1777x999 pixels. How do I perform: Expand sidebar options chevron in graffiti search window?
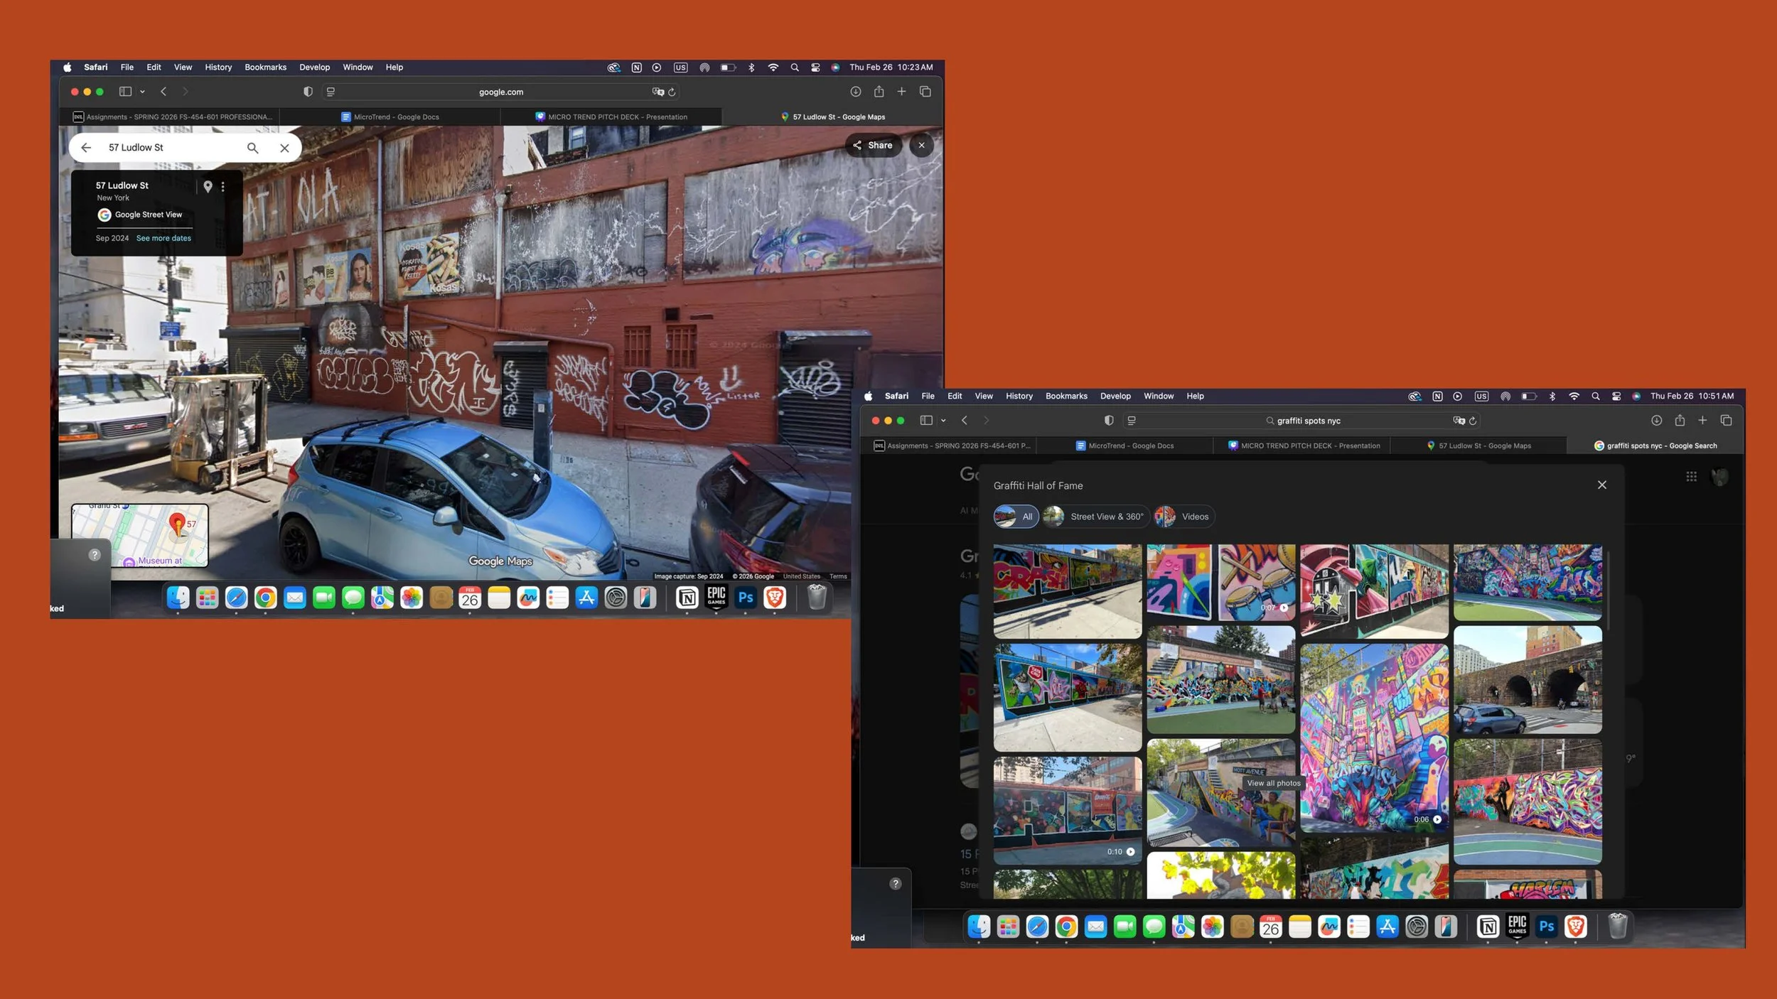point(943,421)
